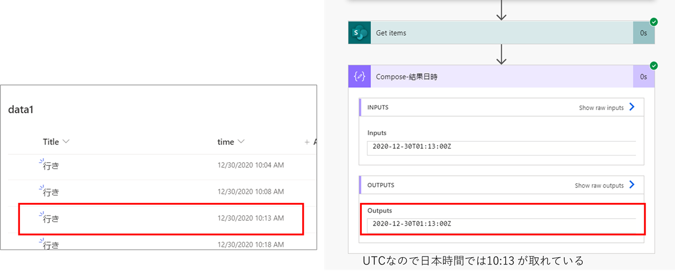This screenshot has height=275, width=675.
Task: Click time cell 12/30/2020 10:08 AM
Action: [x=250, y=191]
